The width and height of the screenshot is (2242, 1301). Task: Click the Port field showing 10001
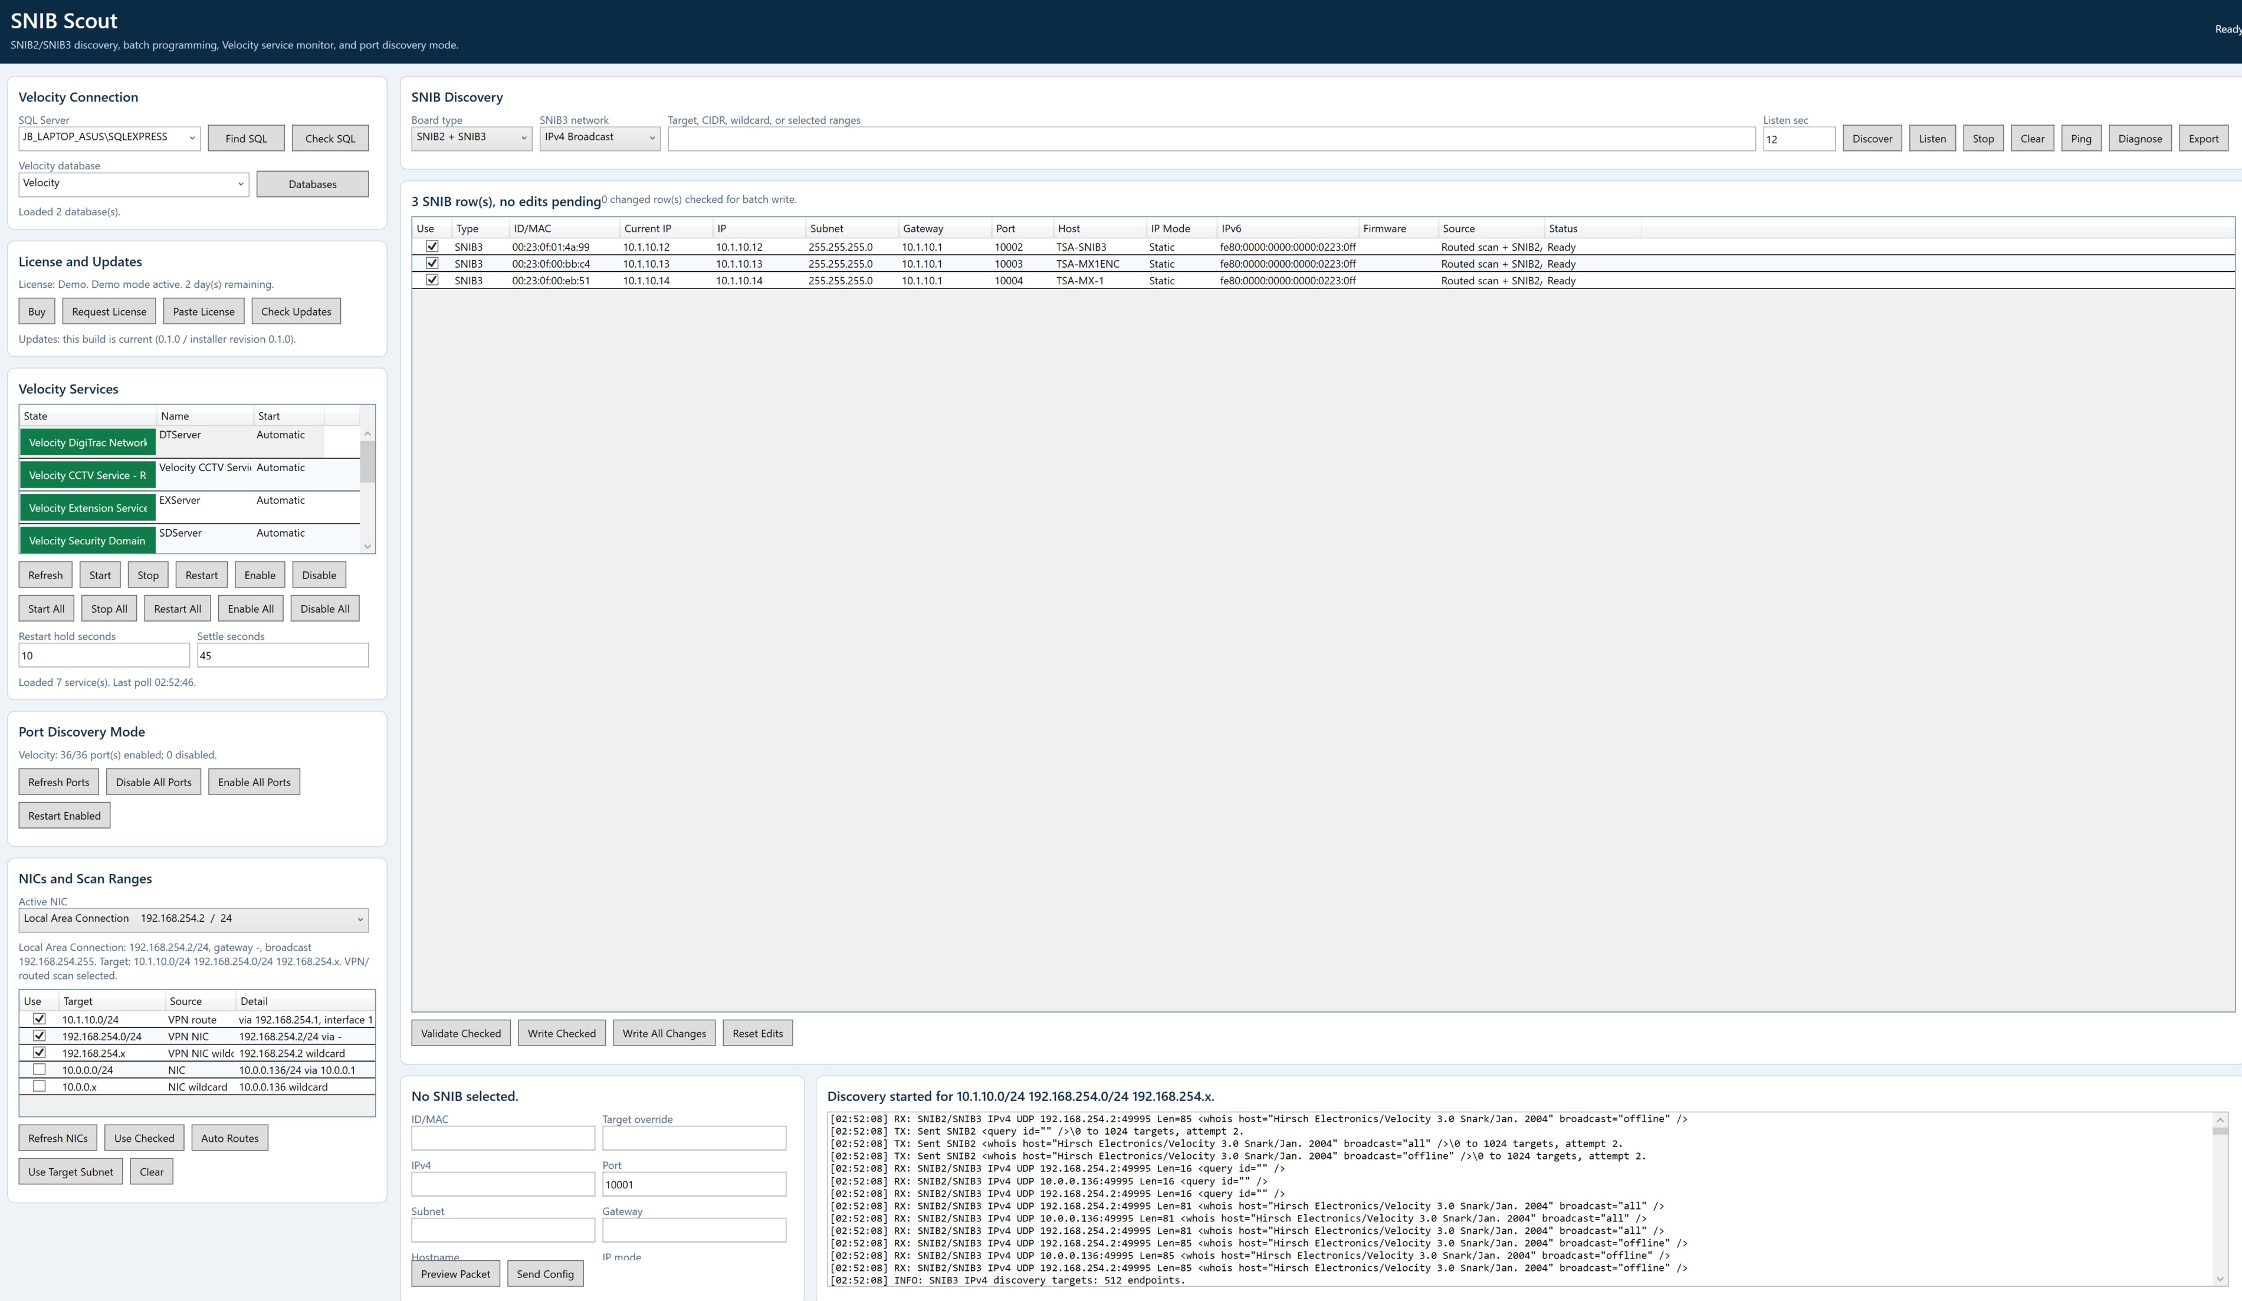pos(694,1184)
